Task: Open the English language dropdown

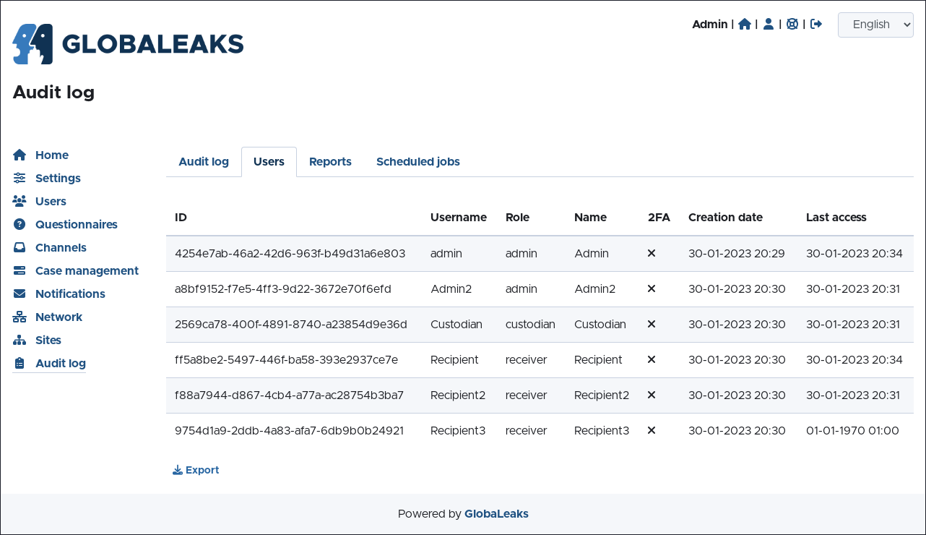Action: tap(875, 25)
